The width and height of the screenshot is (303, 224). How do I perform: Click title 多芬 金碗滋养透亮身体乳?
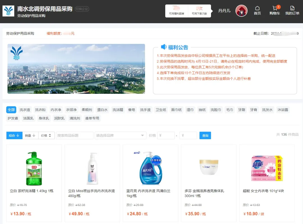pyautogui.click(x=204, y=193)
